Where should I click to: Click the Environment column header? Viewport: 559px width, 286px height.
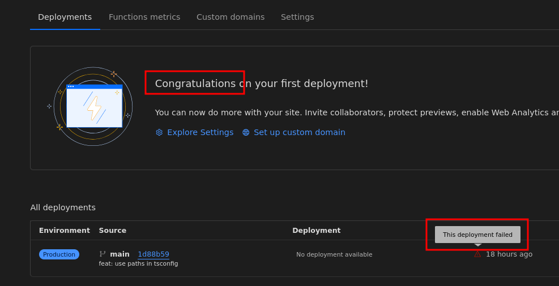click(x=65, y=231)
